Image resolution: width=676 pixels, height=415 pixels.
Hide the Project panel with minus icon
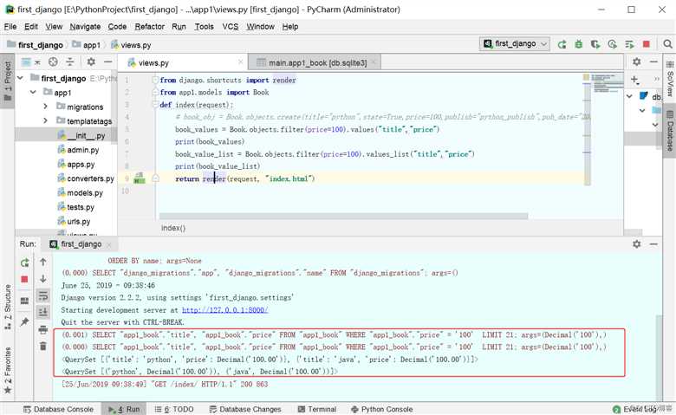coord(107,62)
